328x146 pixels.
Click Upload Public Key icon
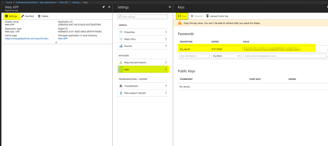(x=207, y=16)
